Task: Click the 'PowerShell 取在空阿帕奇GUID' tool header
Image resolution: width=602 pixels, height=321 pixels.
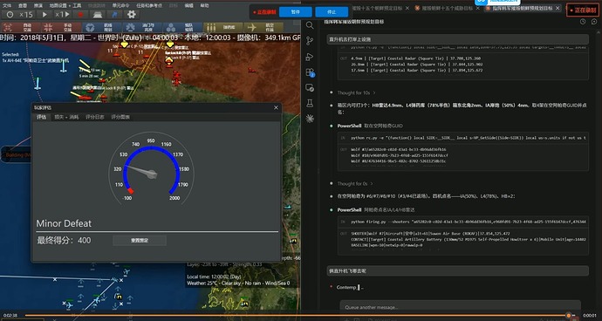Action: tap(370, 126)
